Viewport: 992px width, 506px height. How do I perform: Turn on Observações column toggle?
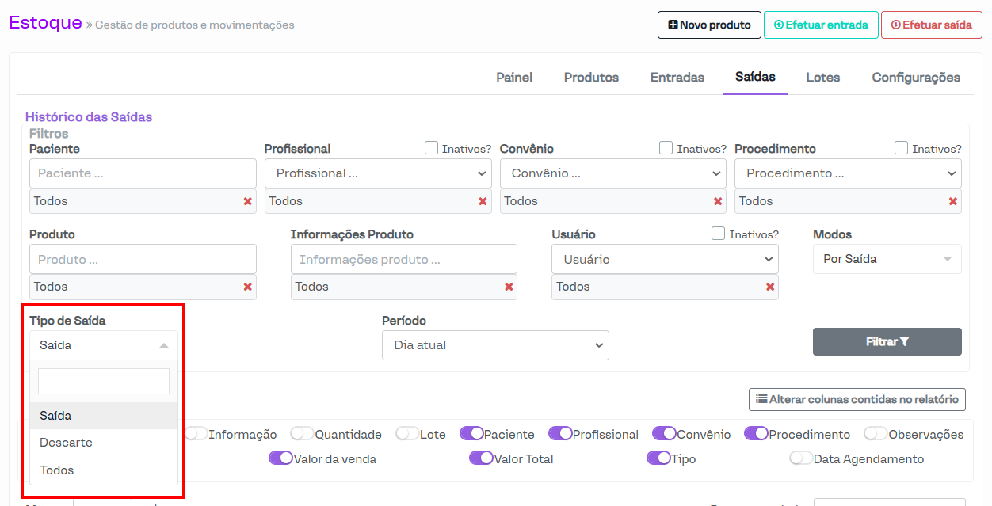pyautogui.click(x=876, y=434)
